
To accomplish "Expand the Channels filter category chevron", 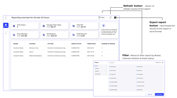I will pos(106,69).
